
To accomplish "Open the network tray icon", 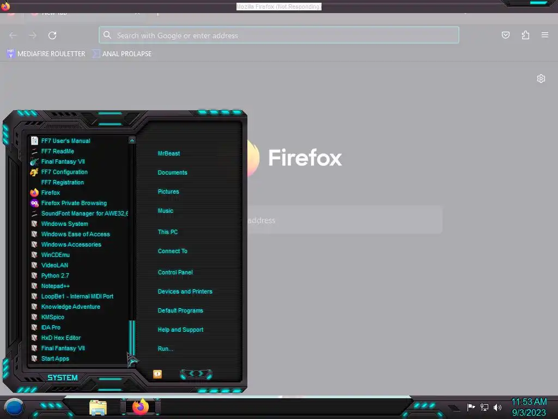I will point(484,407).
